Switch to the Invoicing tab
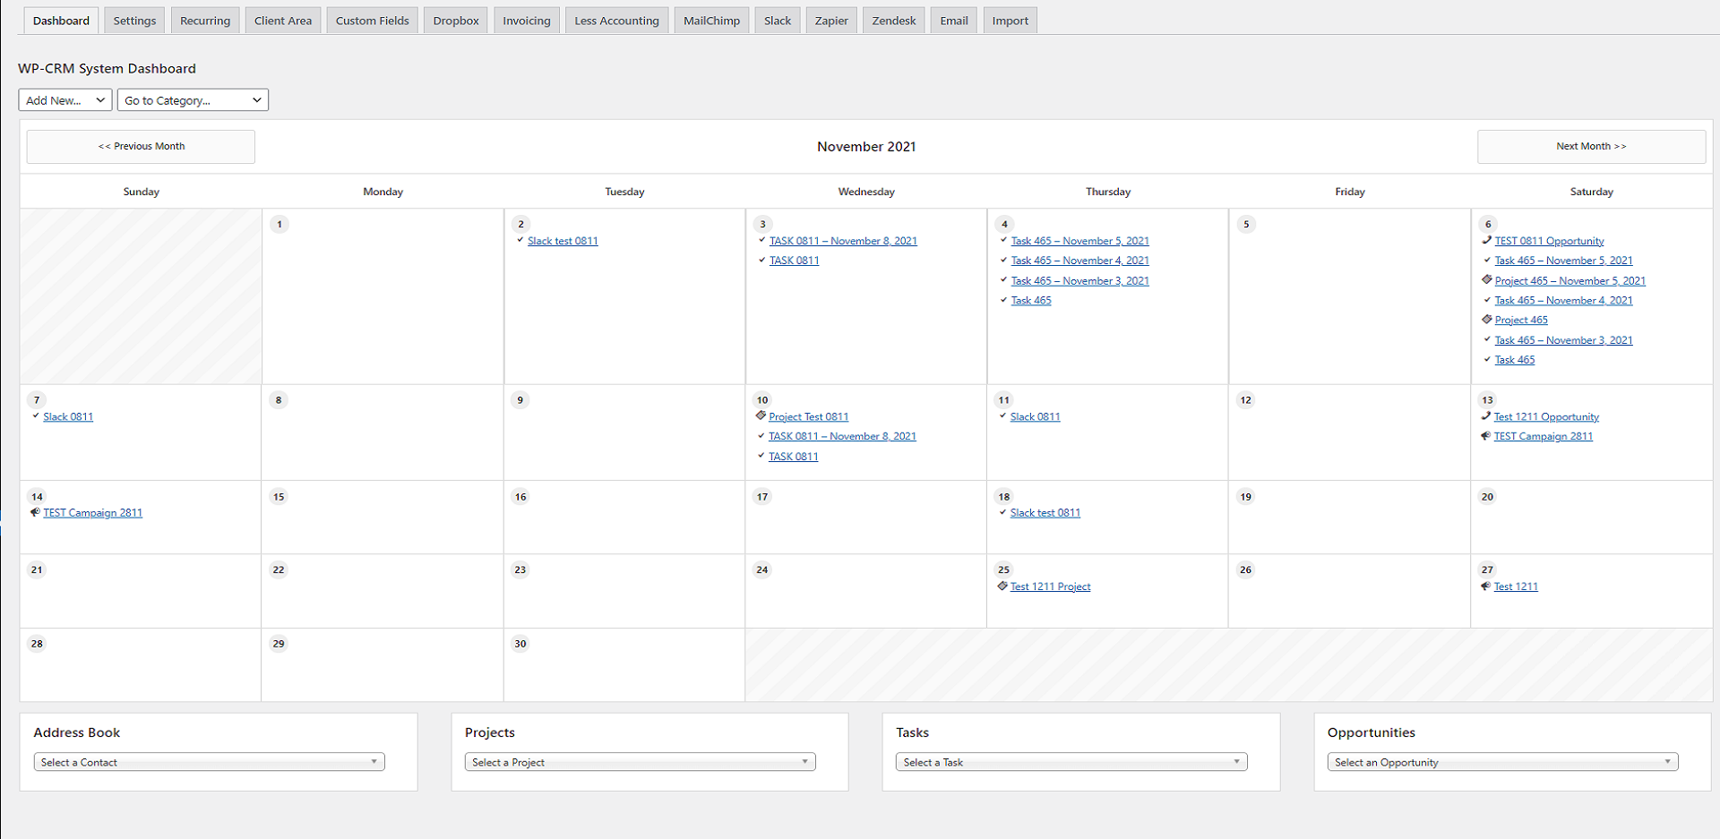The image size is (1720, 839). click(x=527, y=21)
